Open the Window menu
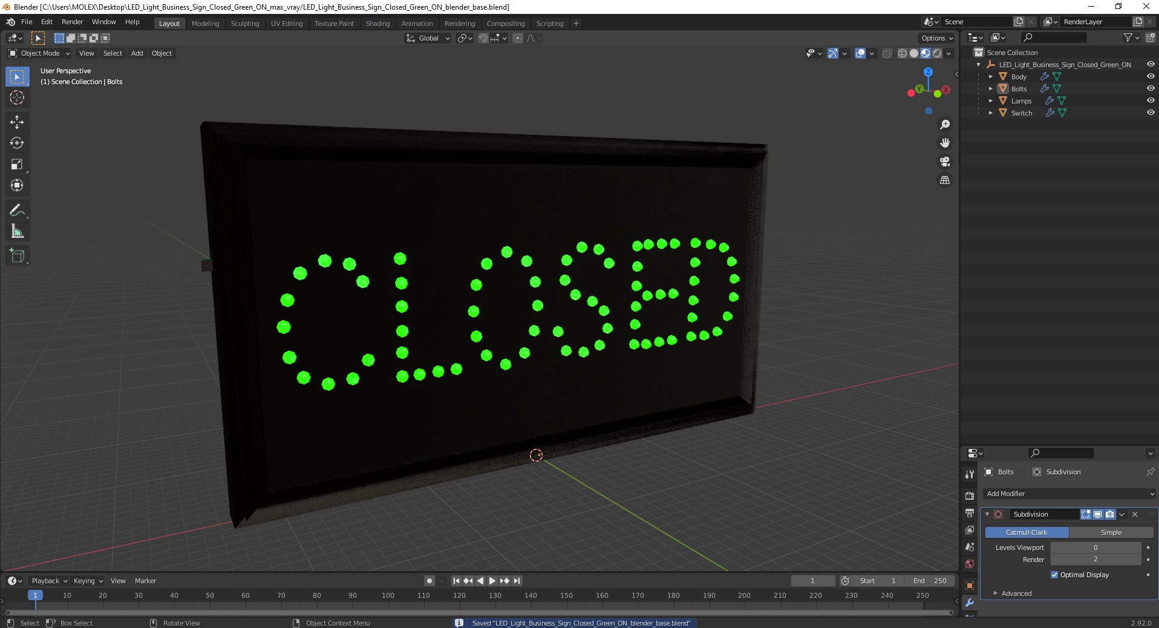This screenshot has height=628, width=1159. 103,22
